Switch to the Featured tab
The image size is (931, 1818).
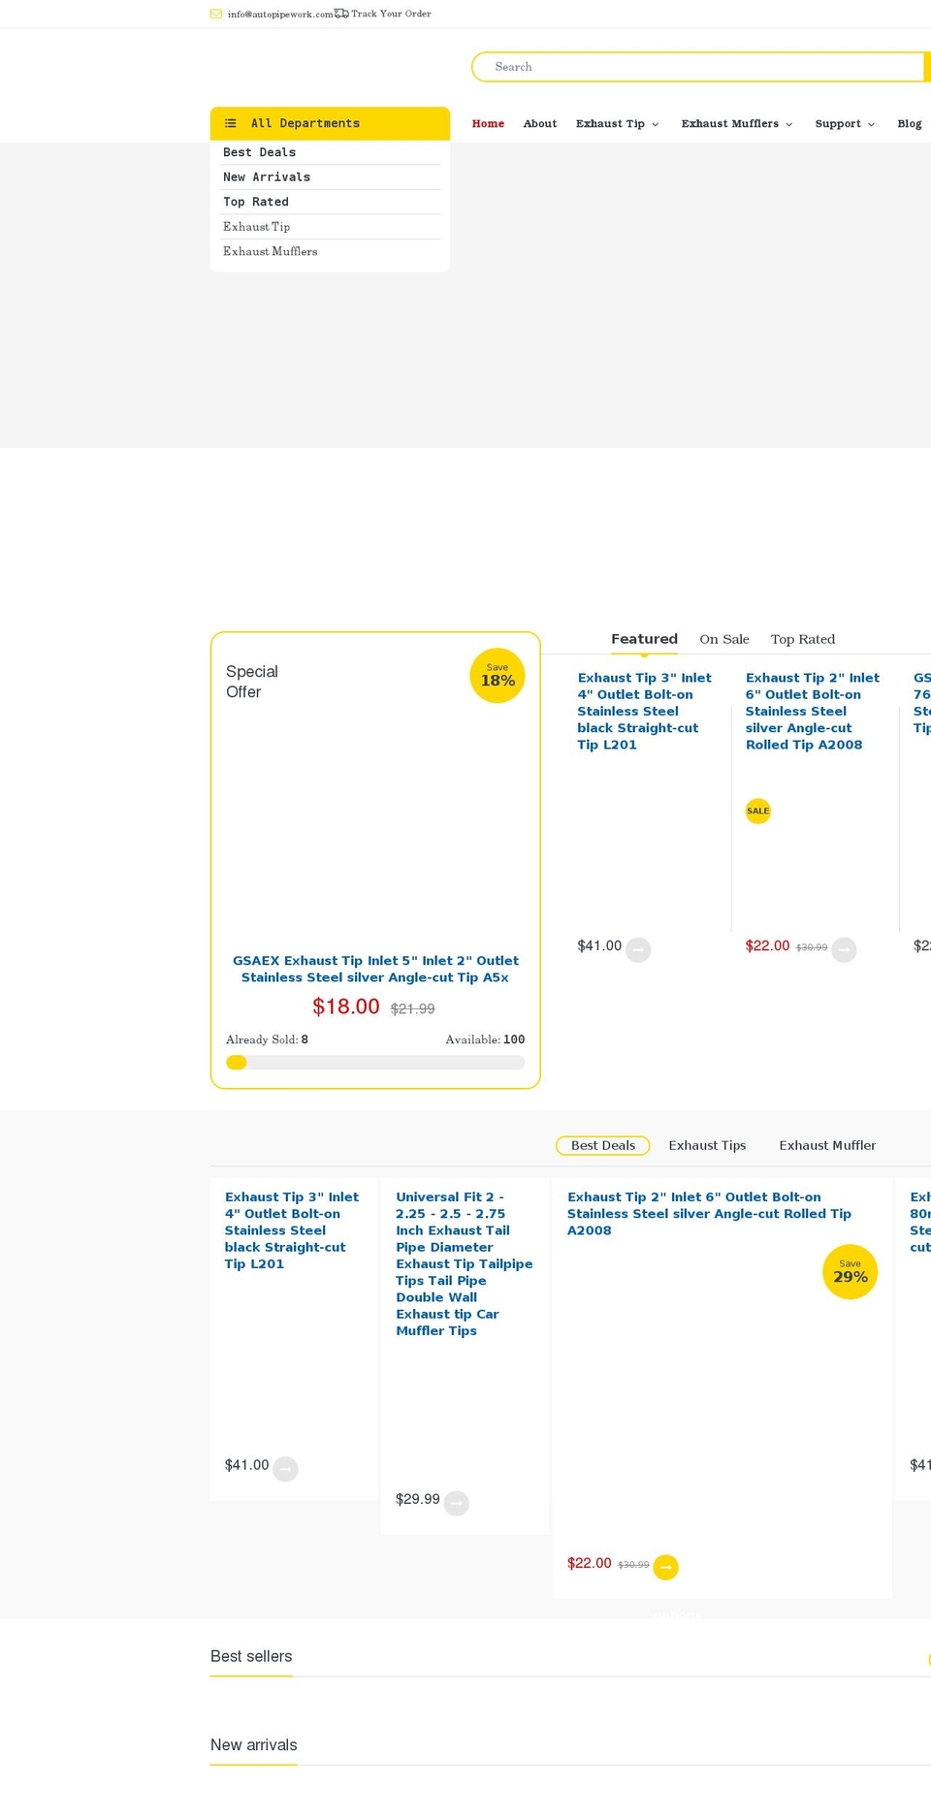click(x=644, y=639)
